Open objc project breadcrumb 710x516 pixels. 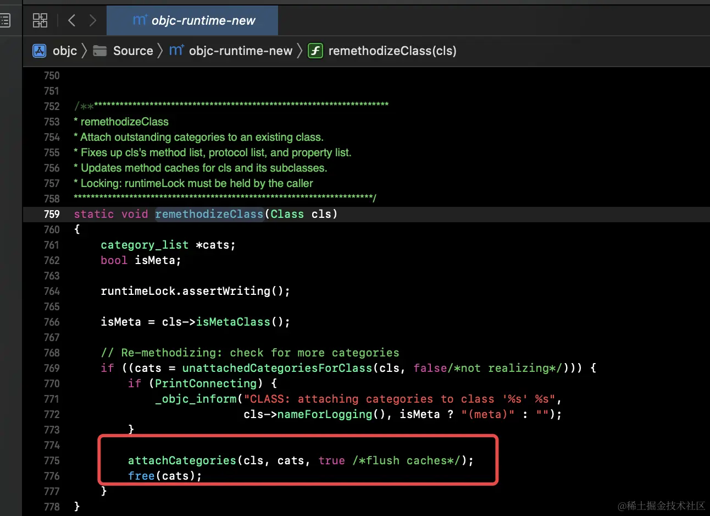(65, 51)
